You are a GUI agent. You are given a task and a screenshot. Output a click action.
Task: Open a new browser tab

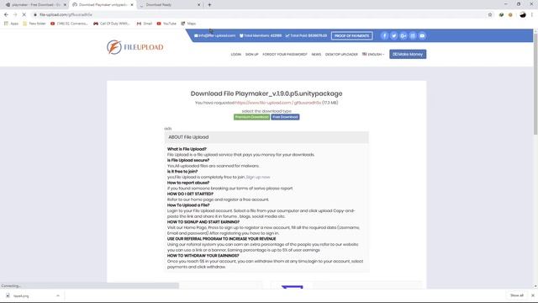[209, 5]
